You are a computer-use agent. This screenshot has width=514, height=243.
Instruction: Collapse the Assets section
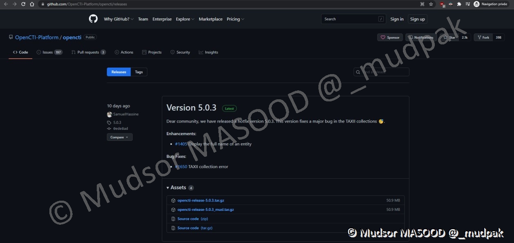[x=176, y=188]
